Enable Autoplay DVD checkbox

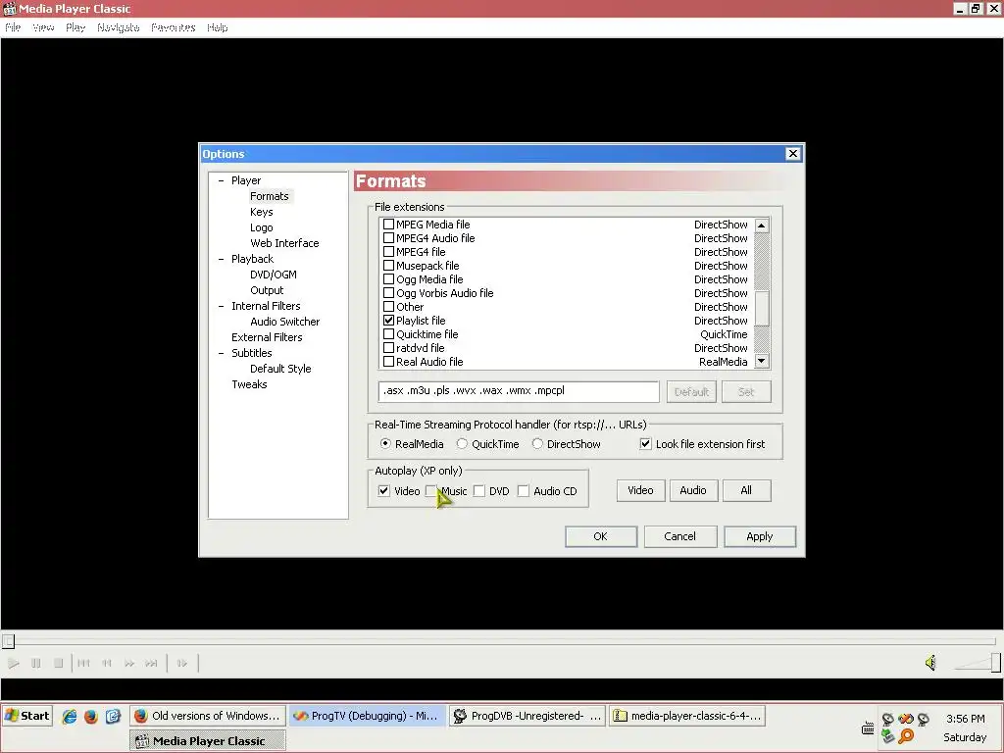tap(478, 491)
